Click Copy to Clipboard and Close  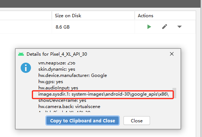[83, 121]
